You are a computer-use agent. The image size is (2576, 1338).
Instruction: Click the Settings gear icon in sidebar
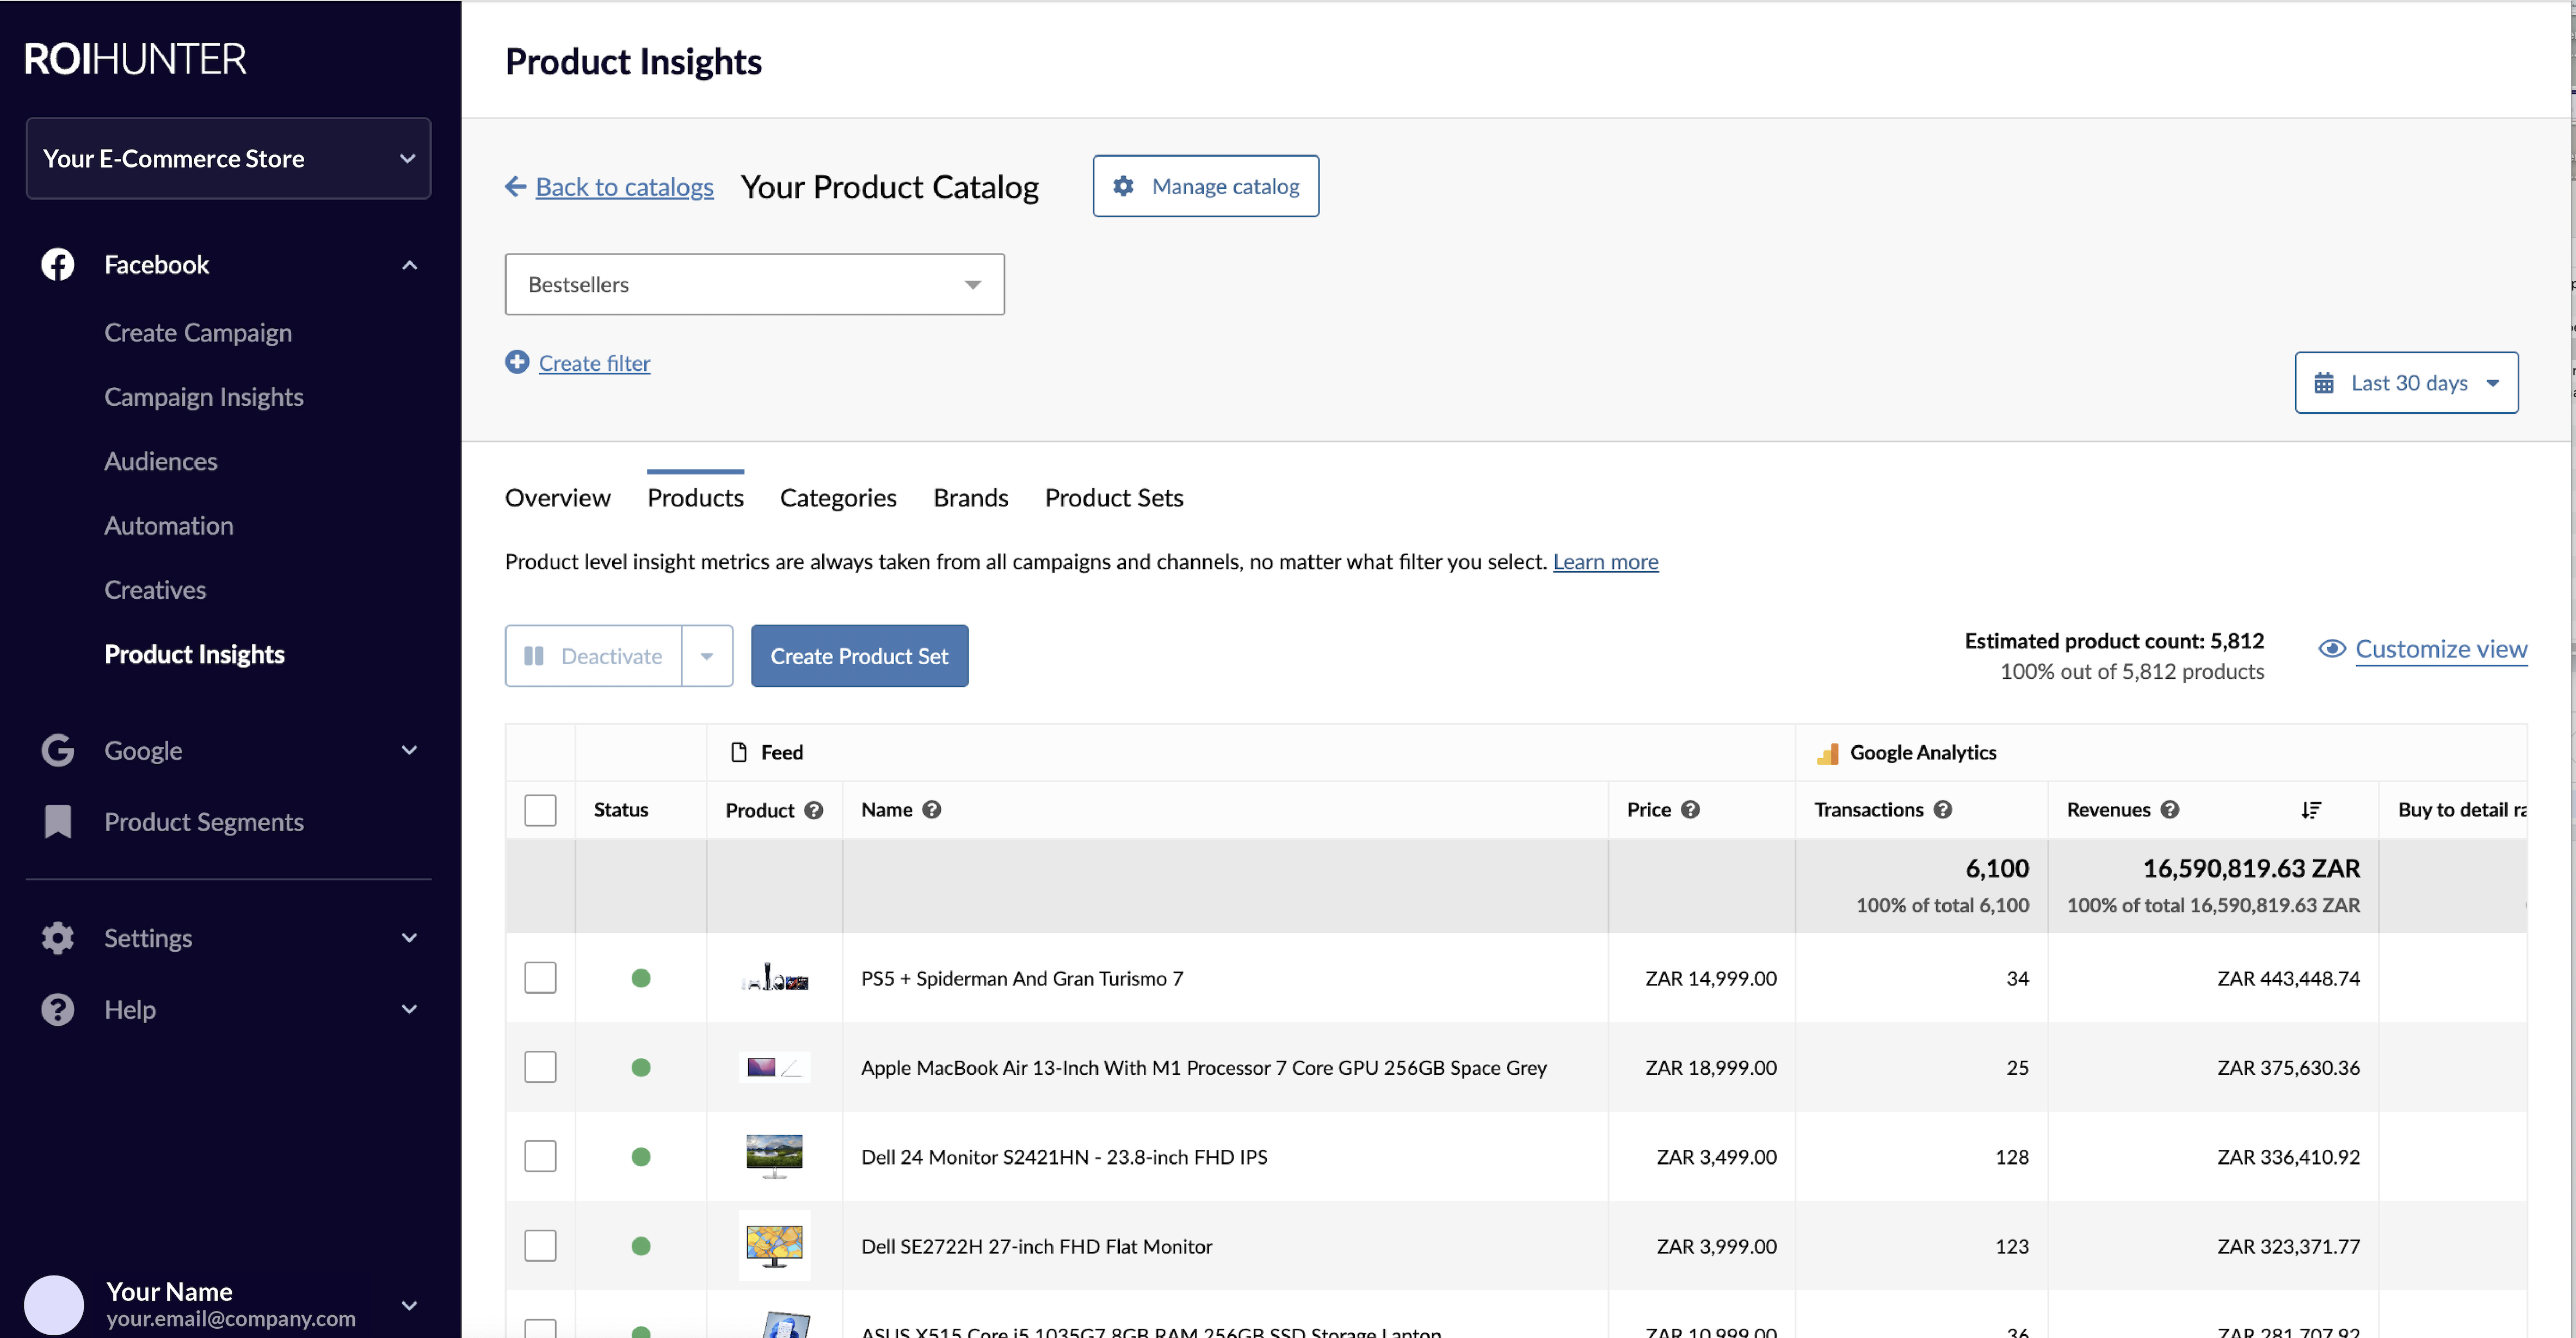57,937
